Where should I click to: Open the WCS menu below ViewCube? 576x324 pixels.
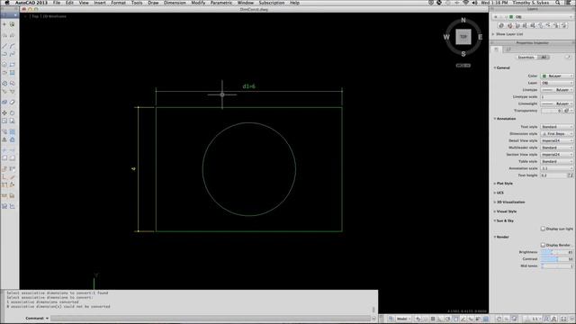click(463, 66)
